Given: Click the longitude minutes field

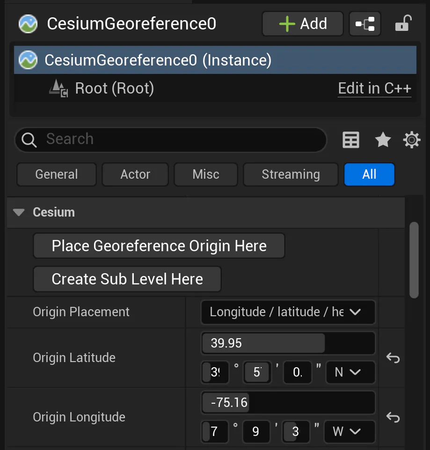Looking at the screenshot, I should (x=256, y=431).
